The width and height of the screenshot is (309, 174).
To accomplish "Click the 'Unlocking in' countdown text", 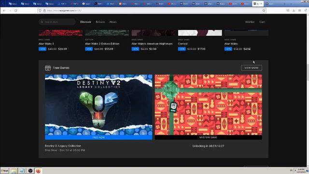I will click(208, 146).
